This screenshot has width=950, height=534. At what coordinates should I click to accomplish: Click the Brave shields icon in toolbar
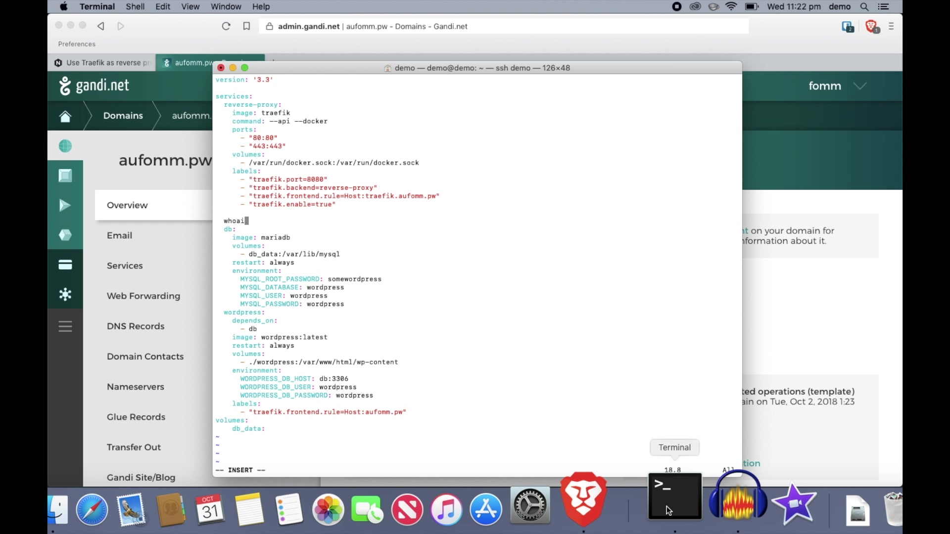[x=871, y=26]
